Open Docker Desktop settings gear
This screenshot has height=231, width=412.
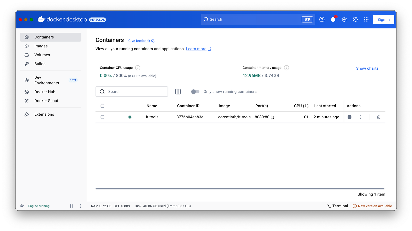(x=355, y=19)
